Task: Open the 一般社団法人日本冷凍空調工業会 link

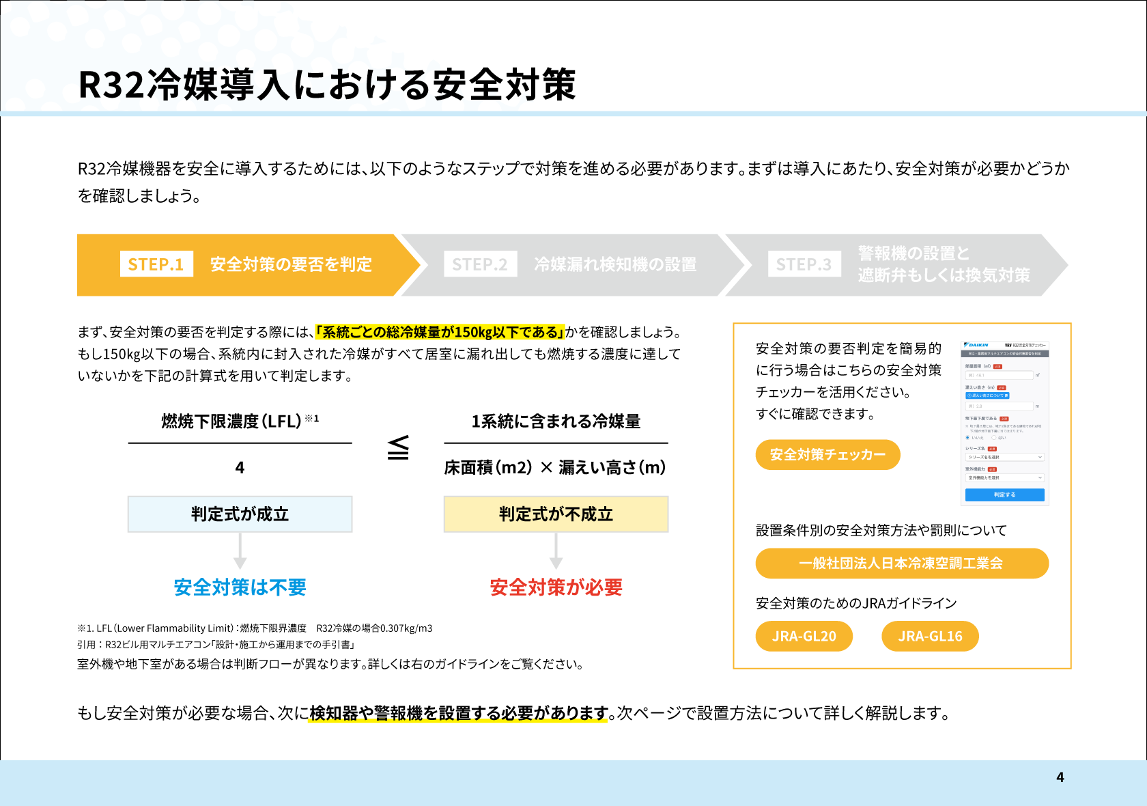Action: click(x=901, y=564)
